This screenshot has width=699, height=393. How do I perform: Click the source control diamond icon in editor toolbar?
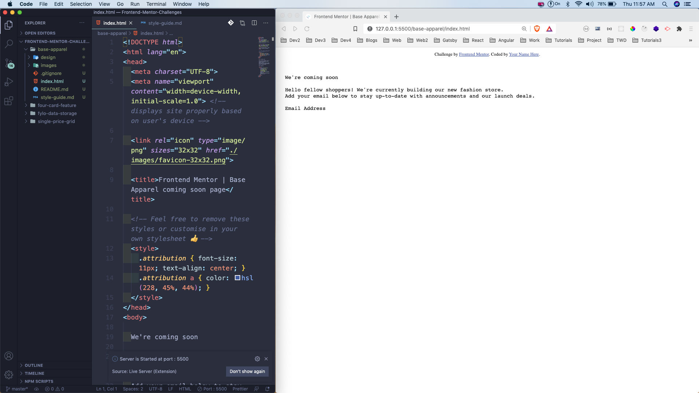point(231,23)
